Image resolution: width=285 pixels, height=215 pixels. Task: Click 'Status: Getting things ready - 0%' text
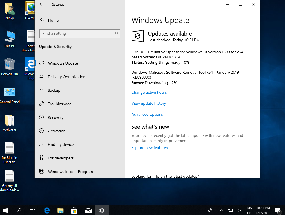click(x=160, y=62)
